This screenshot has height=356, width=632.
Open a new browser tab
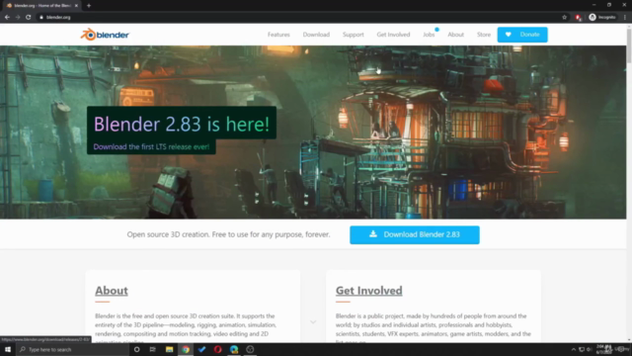pyautogui.click(x=89, y=5)
